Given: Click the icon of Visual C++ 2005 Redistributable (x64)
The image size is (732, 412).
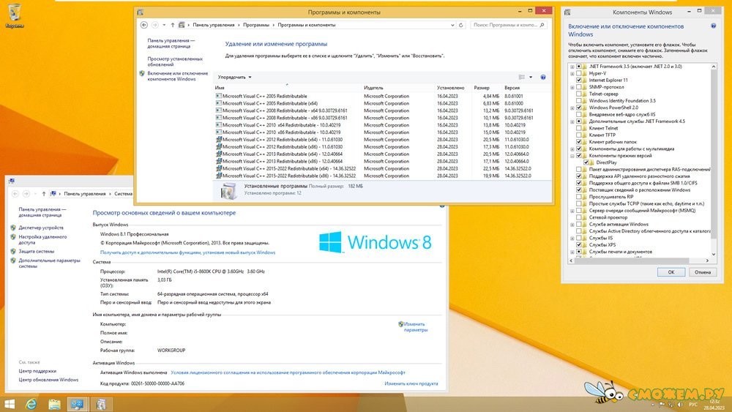Looking at the screenshot, I should pos(218,104).
